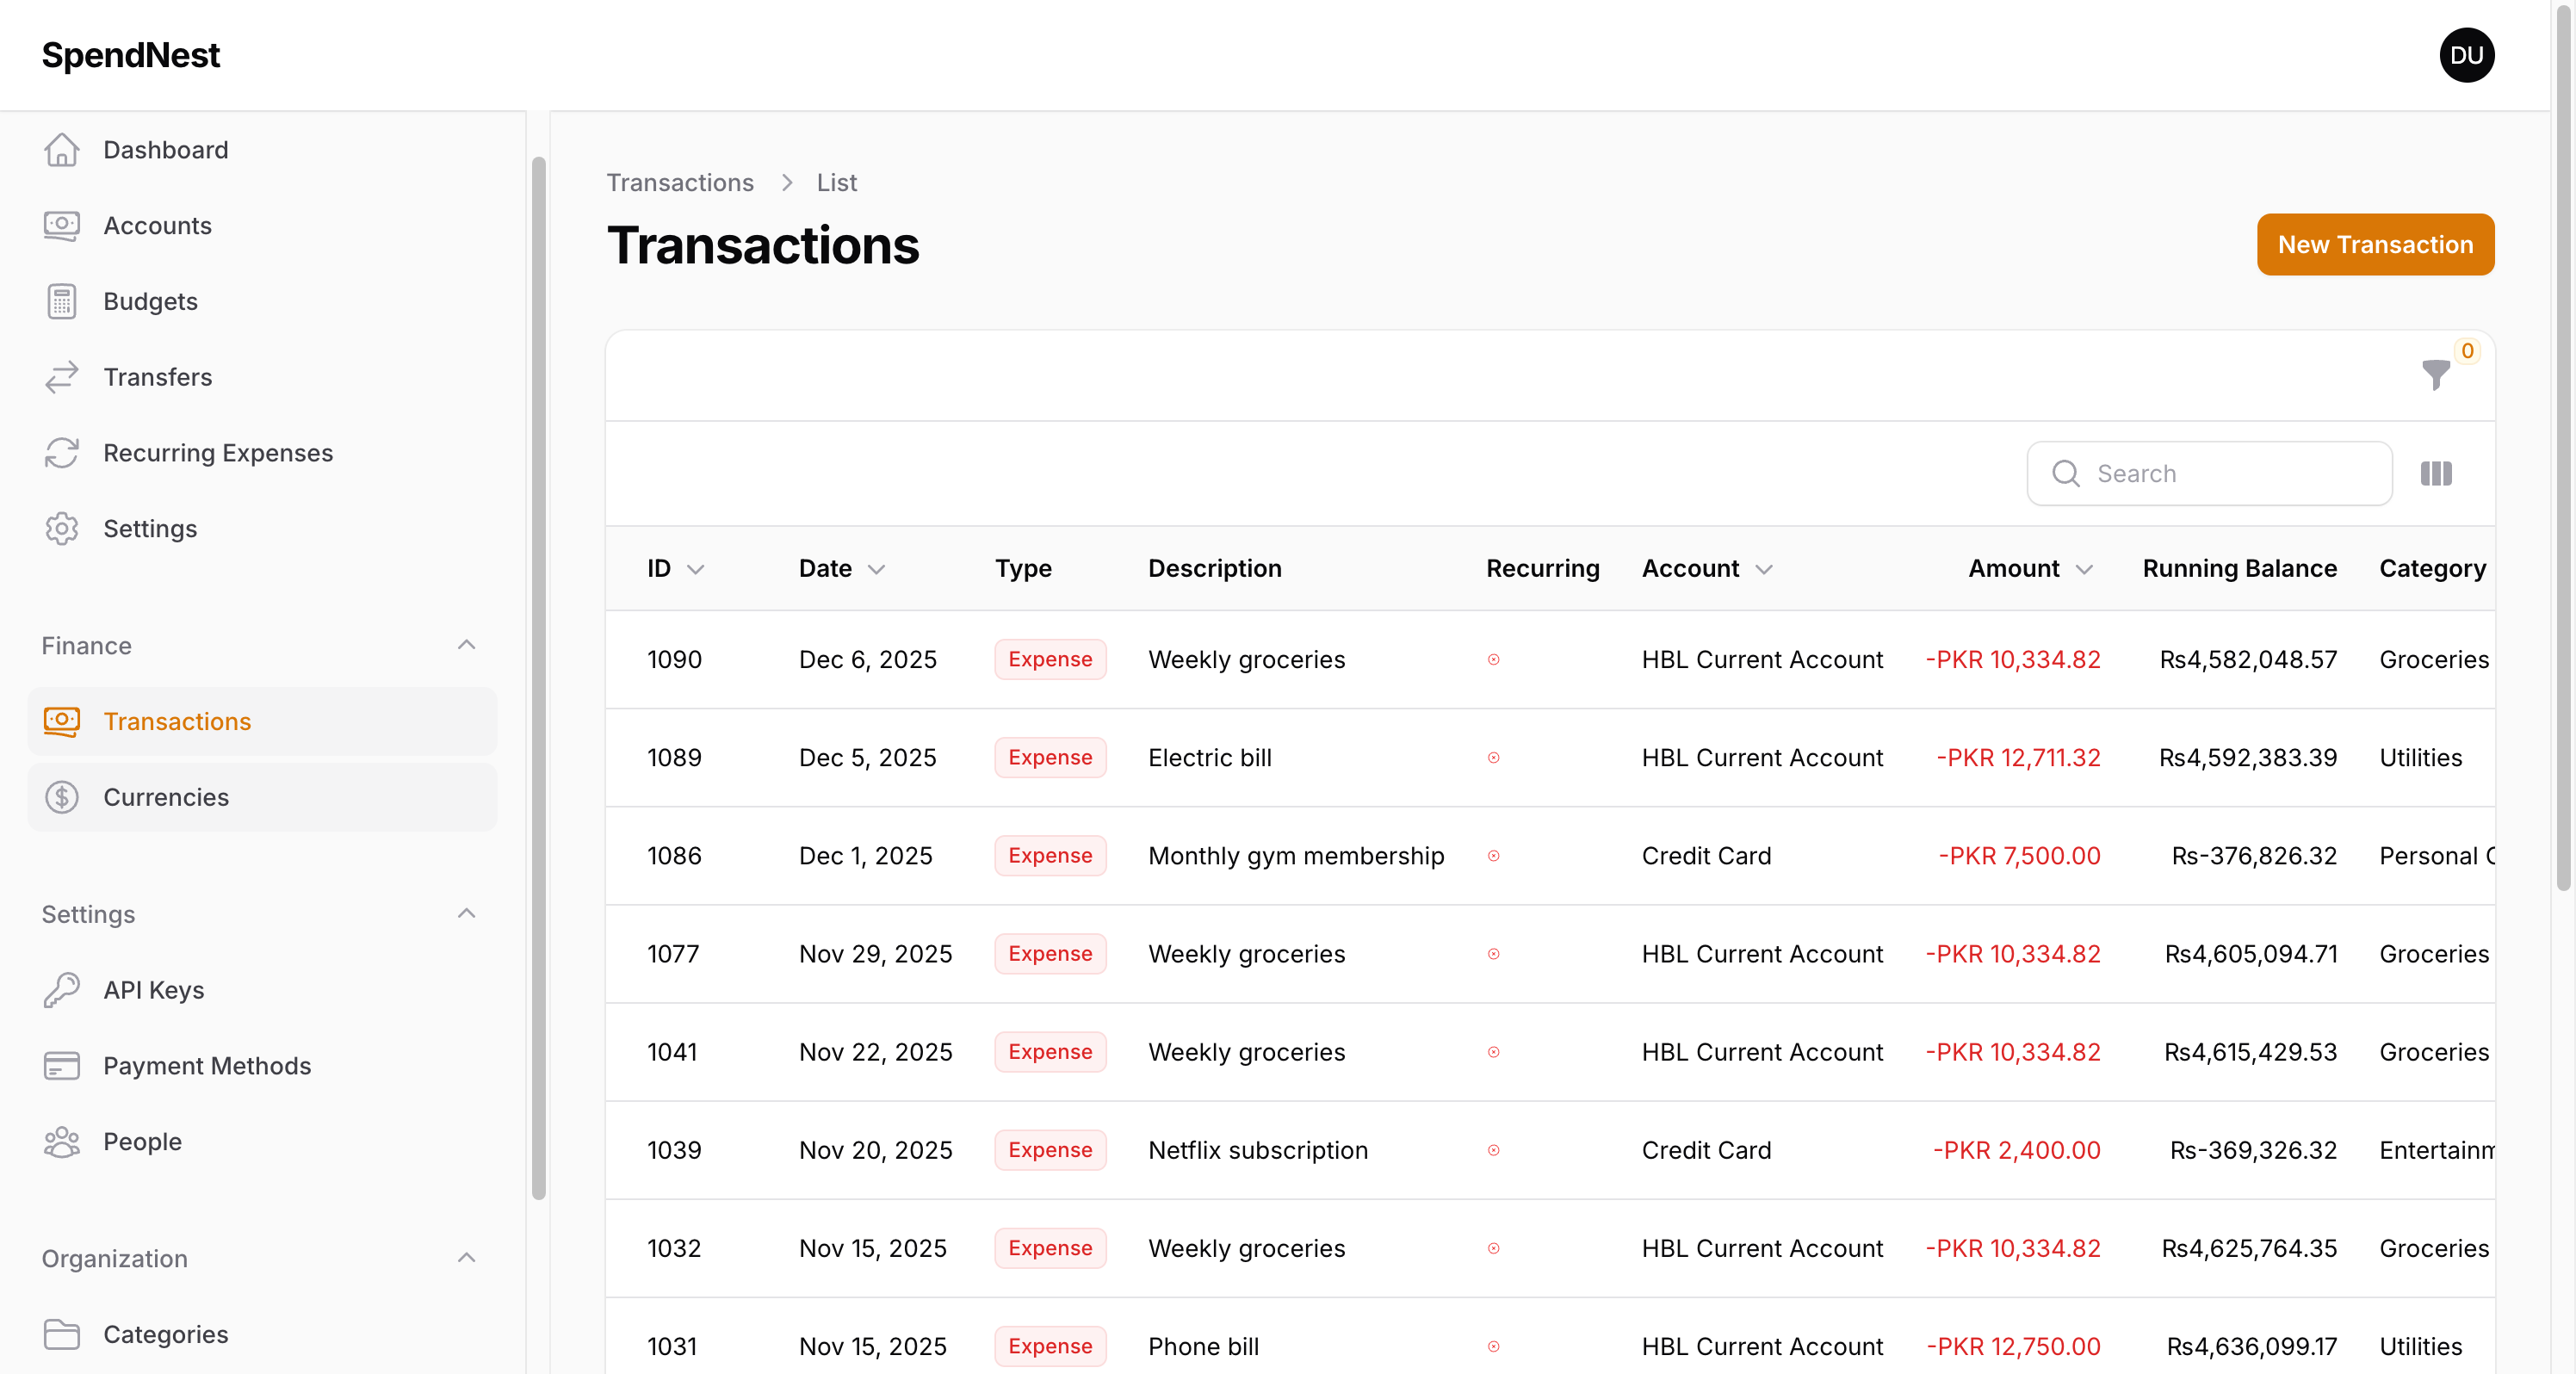2576x1374 pixels.
Task: Click the Recurring Expenses sync icon
Action: click(x=62, y=452)
